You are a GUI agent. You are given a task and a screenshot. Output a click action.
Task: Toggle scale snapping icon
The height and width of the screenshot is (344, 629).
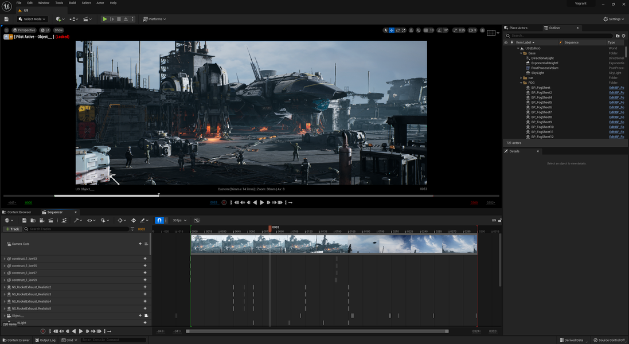(455, 30)
